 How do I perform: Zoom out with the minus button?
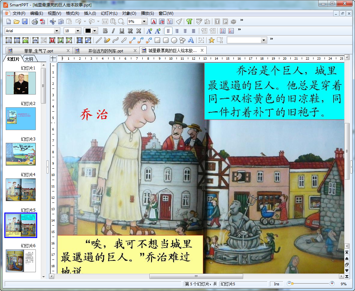[x=289, y=284]
